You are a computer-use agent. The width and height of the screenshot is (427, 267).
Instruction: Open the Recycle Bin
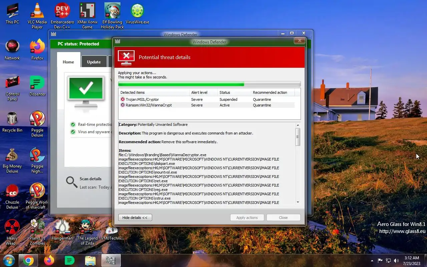12,122
